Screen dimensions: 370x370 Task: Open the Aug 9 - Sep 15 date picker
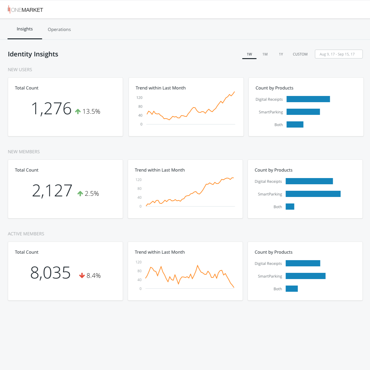tap(338, 54)
